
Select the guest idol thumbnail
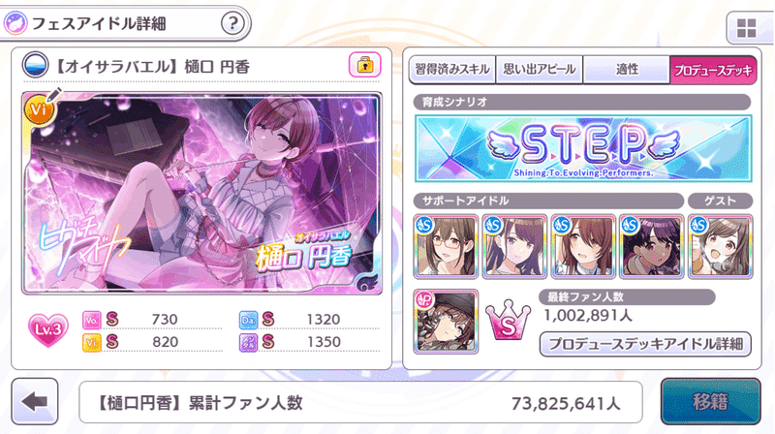pos(721,247)
